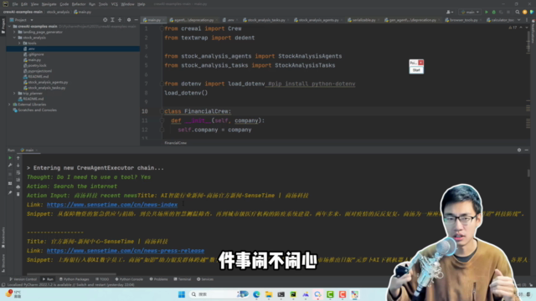Click Start in the small floating window

416,70
